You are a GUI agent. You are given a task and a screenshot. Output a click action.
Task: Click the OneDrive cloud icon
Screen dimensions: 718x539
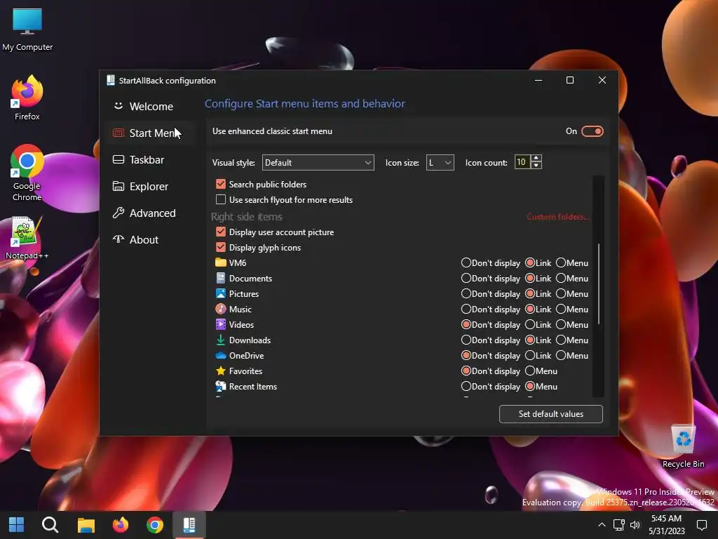click(x=221, y=355)
